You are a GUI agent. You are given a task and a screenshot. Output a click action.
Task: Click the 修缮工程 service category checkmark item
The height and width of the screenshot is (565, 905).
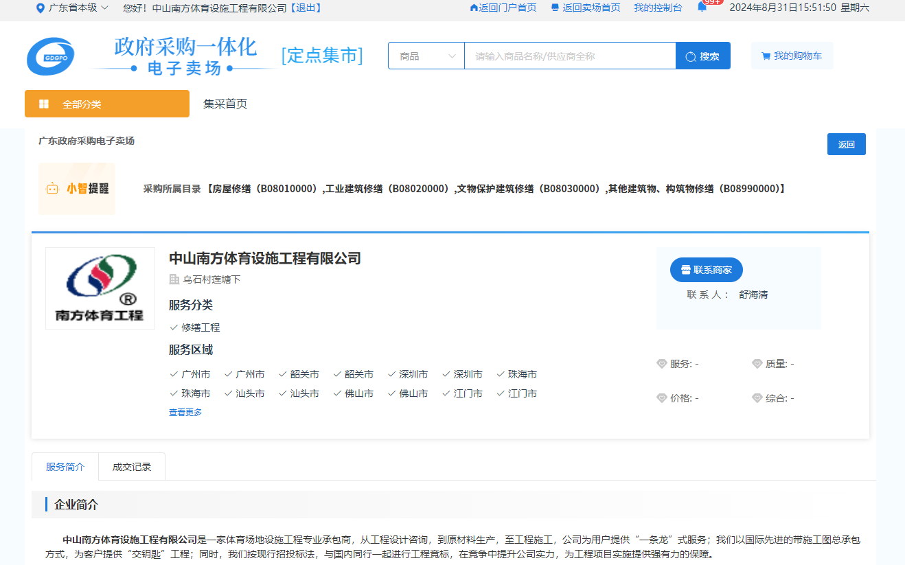[x=195, y=327]
